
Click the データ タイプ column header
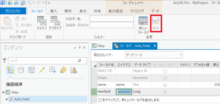(x=142, y=65)
